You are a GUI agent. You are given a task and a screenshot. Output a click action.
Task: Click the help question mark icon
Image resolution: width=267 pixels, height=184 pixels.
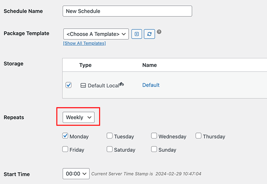[x=159, y=32]
